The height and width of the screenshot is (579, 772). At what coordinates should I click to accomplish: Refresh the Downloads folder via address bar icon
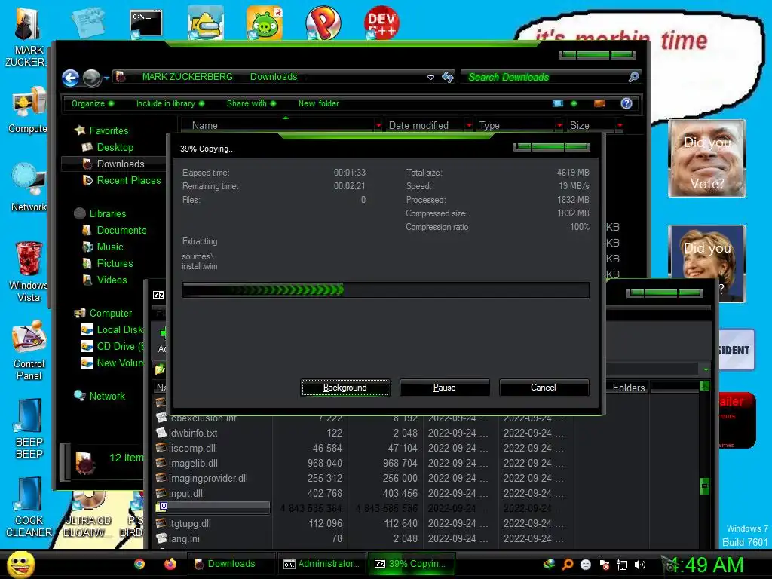[448, 78]
